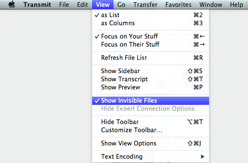Toggle Show Invisible Files off
The image size is (248, 163).
(x=150, y=101)
